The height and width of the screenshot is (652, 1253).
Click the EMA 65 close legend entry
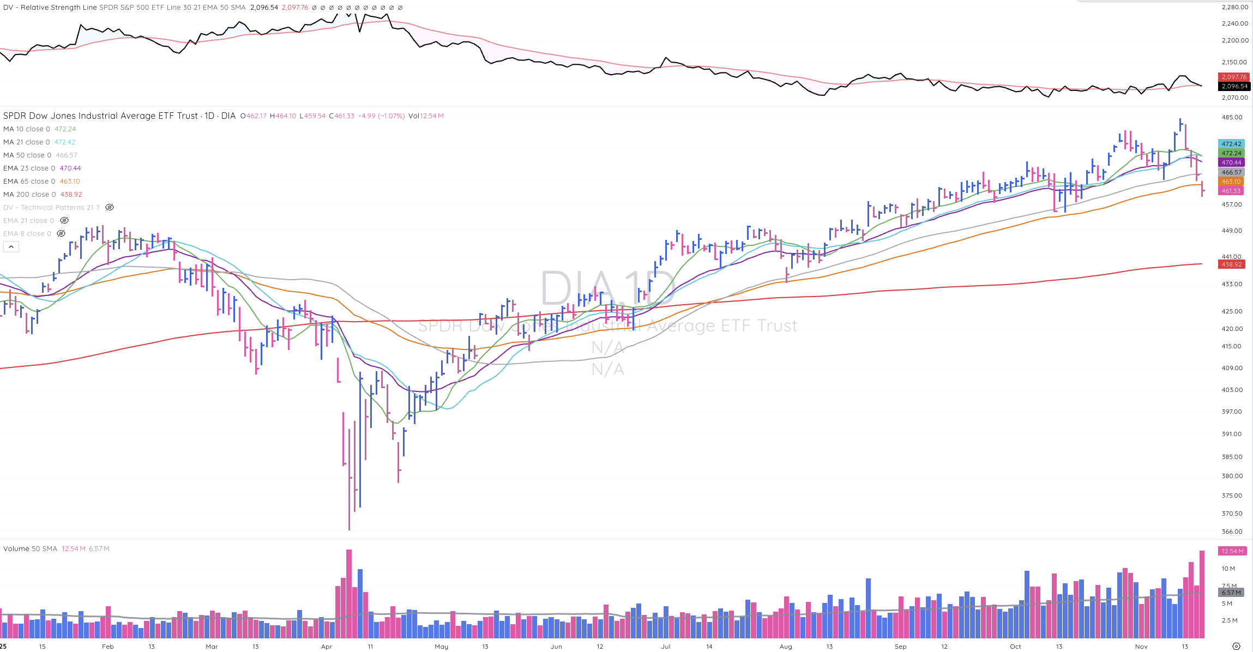click(x=29, y=182)
